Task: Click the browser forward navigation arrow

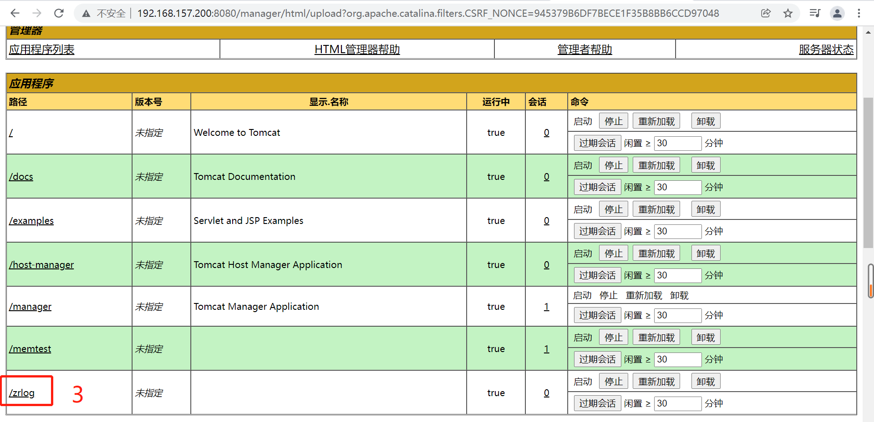Action: tap(37, 13)
